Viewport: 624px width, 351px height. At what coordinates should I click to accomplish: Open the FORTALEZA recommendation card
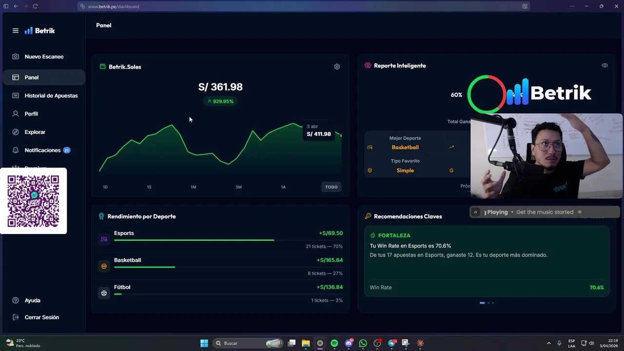[487, 261]
